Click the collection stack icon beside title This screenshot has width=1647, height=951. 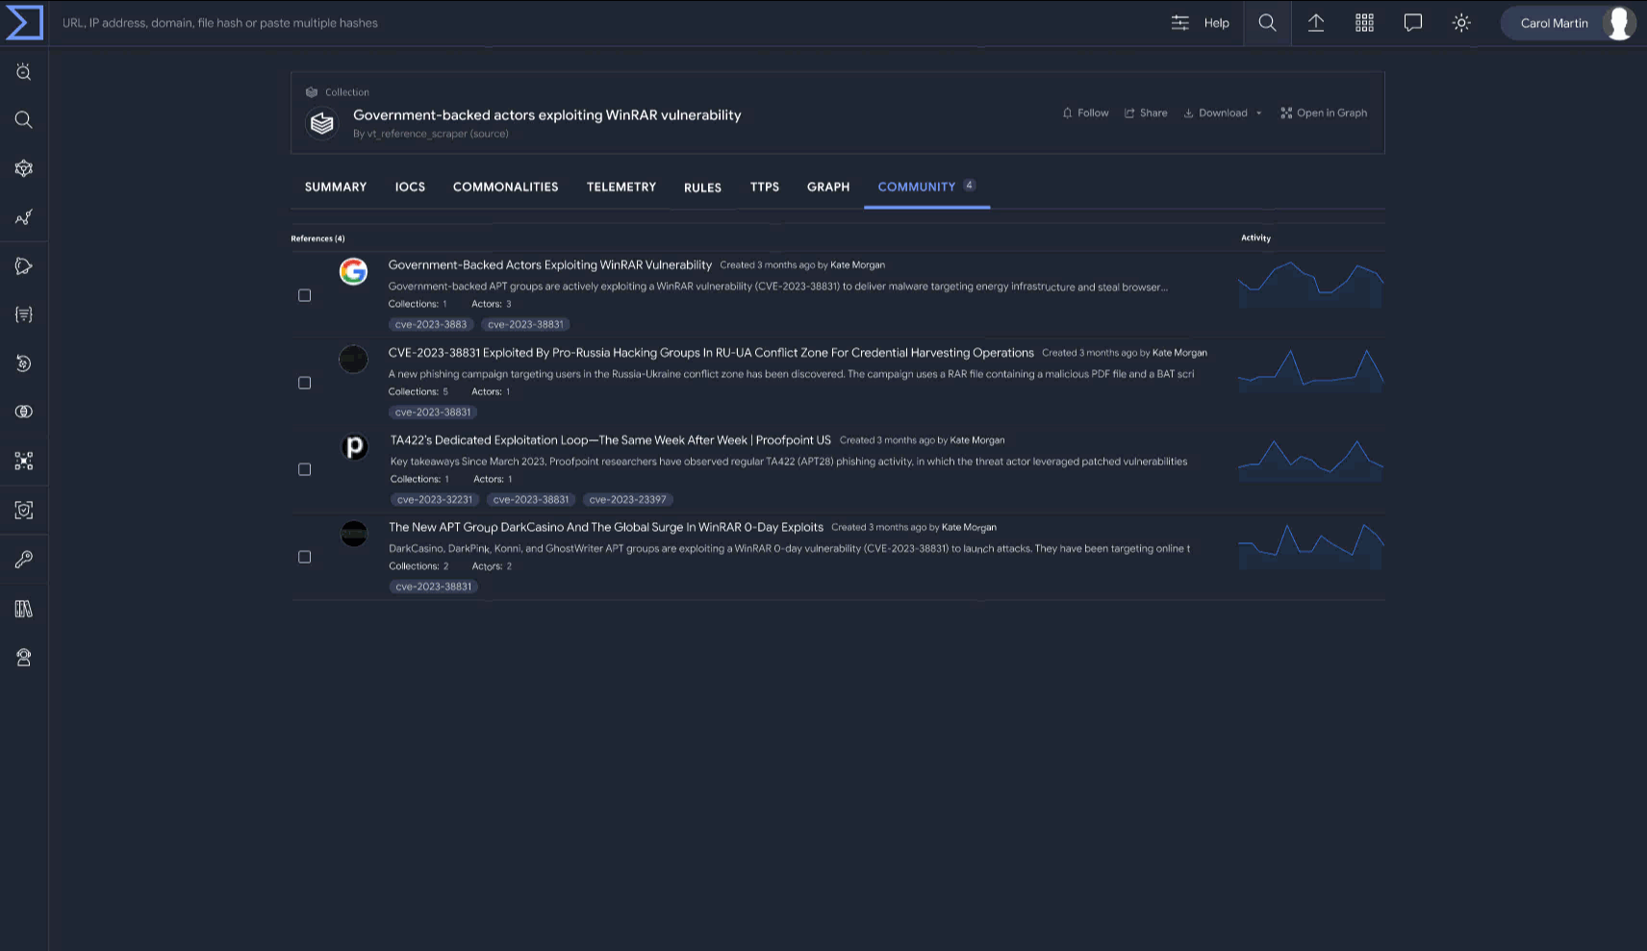[x=322, y=123]
